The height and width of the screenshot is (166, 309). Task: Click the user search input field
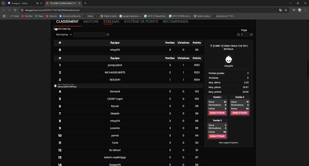point(89,34)
